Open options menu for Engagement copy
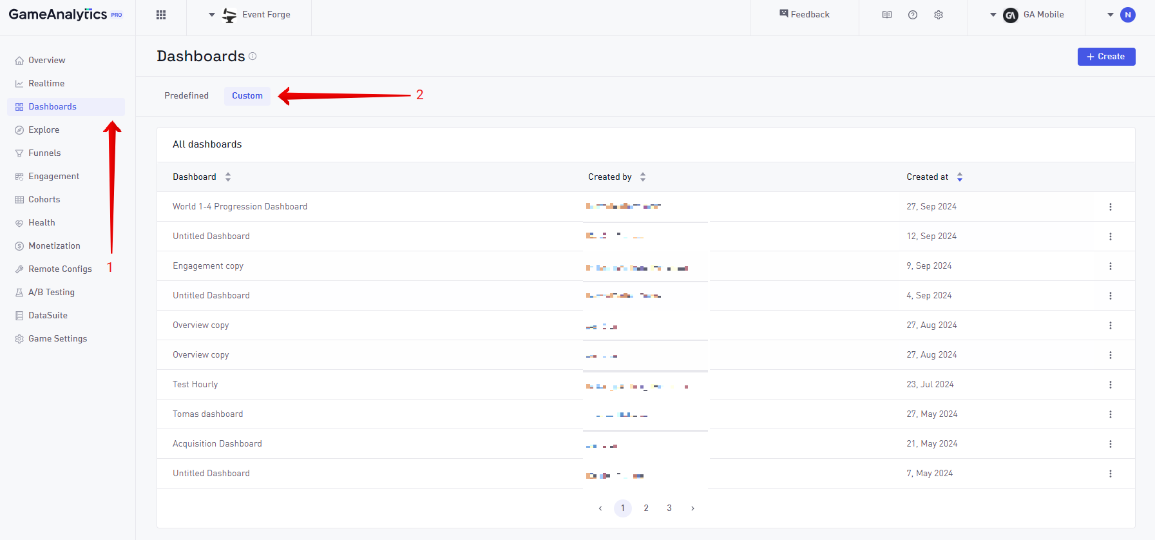This screenshot has width=1155, height=540. click(x=1110, y=266)
